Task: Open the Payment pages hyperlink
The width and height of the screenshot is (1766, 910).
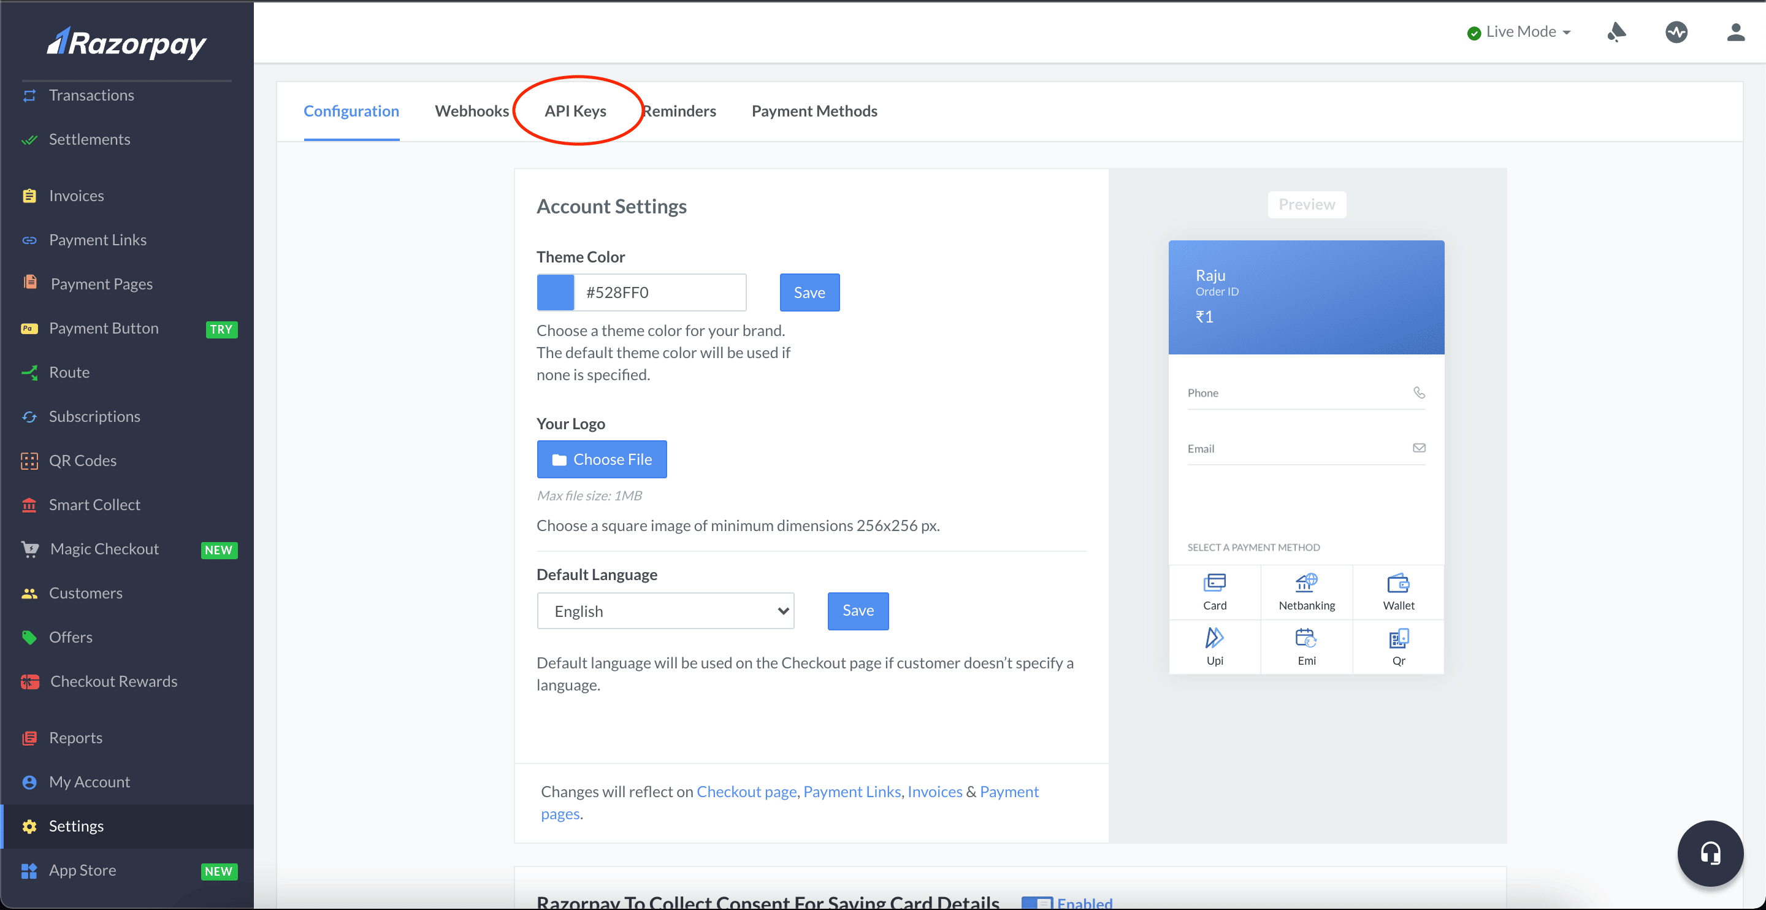Action: pyautogui.click(x=1009, y=792)
